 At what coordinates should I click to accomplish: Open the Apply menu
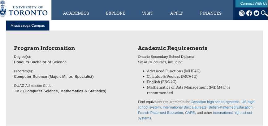(177, 13)
